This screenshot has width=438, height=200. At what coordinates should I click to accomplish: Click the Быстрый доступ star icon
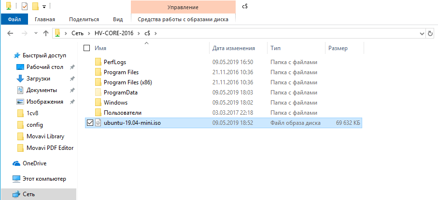pyautogui.click(x=17, y=55)
